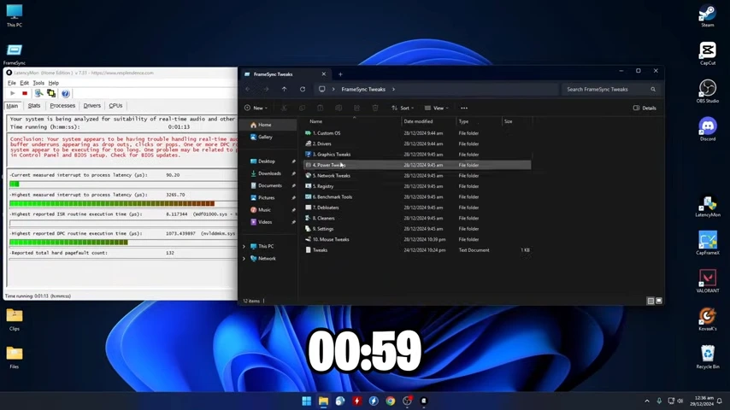The image size is (730, 410).
Task: Select Documents in navigation pane
Action: (x=268, y=185)
